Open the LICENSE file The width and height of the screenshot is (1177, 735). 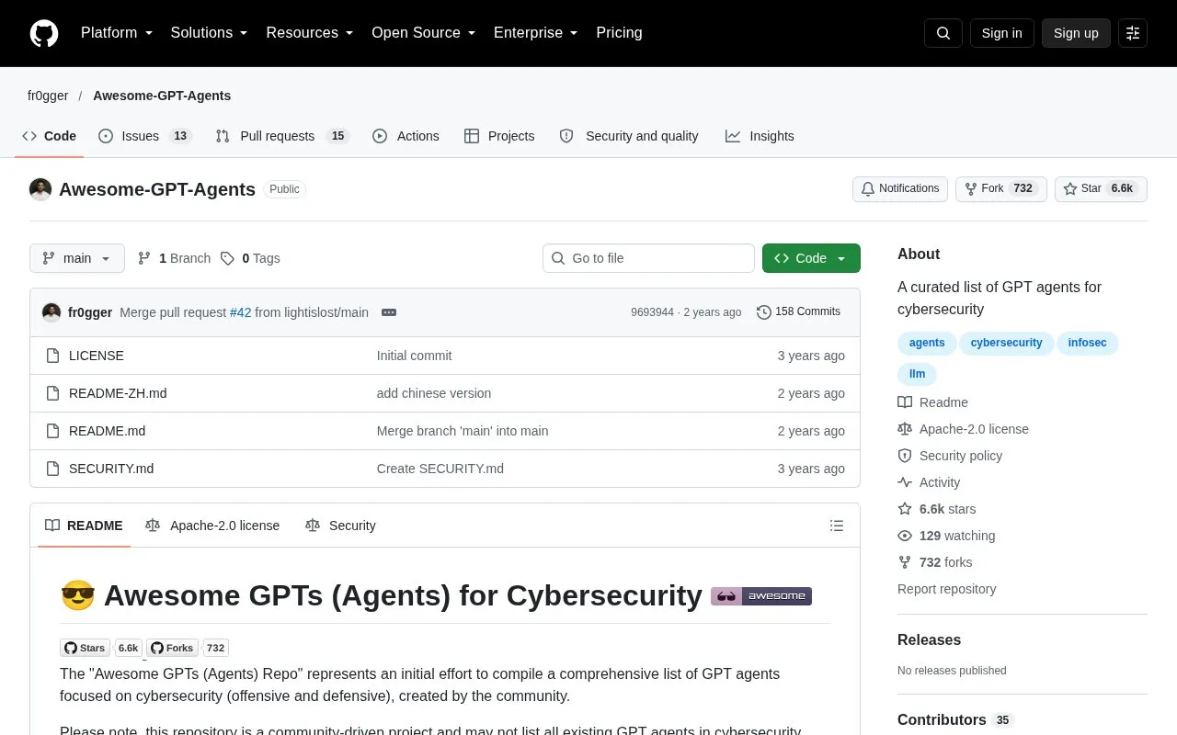[x=97, y=356]
